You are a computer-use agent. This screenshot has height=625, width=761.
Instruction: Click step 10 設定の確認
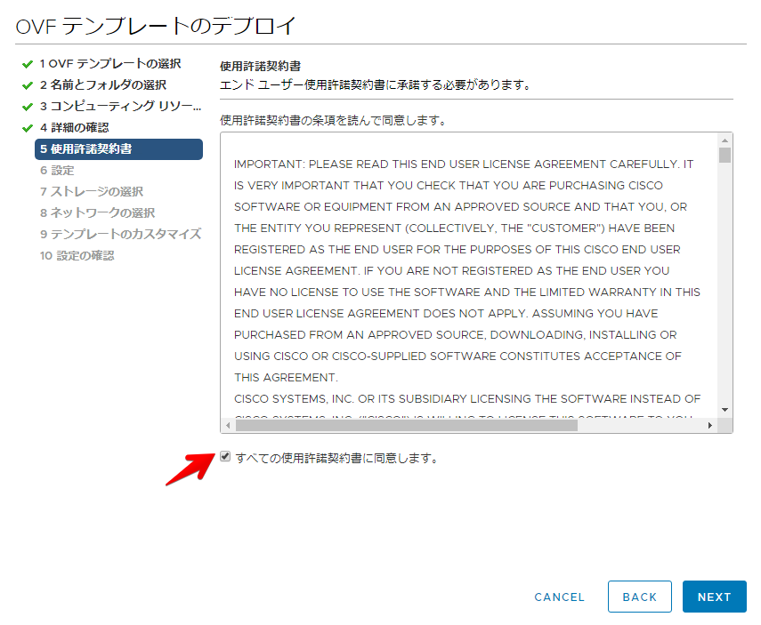coord(77,255)
